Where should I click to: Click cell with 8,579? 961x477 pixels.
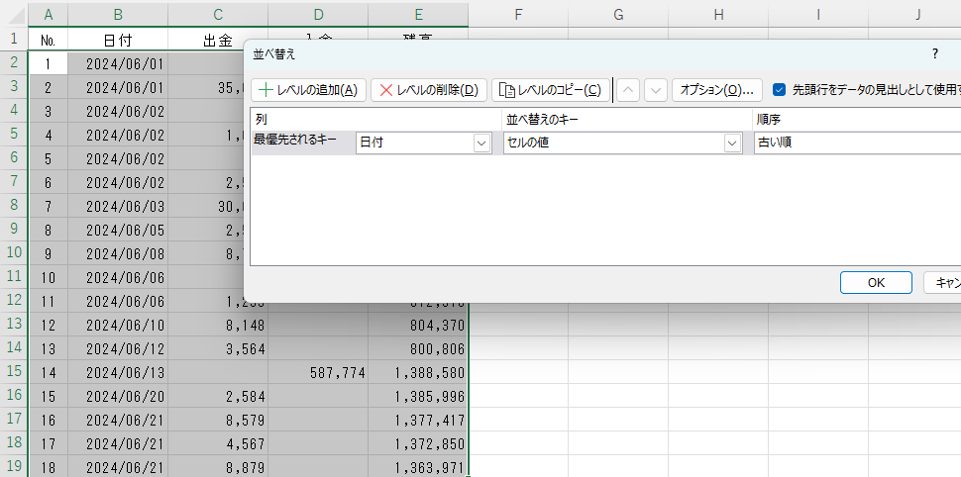click(218, 420)
